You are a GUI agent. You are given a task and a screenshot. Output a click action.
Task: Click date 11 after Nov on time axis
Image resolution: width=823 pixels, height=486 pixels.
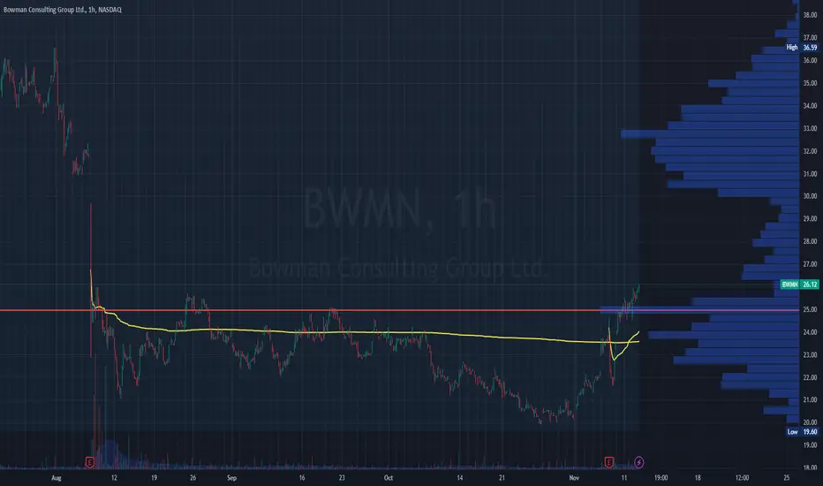[x=624, y=478]
